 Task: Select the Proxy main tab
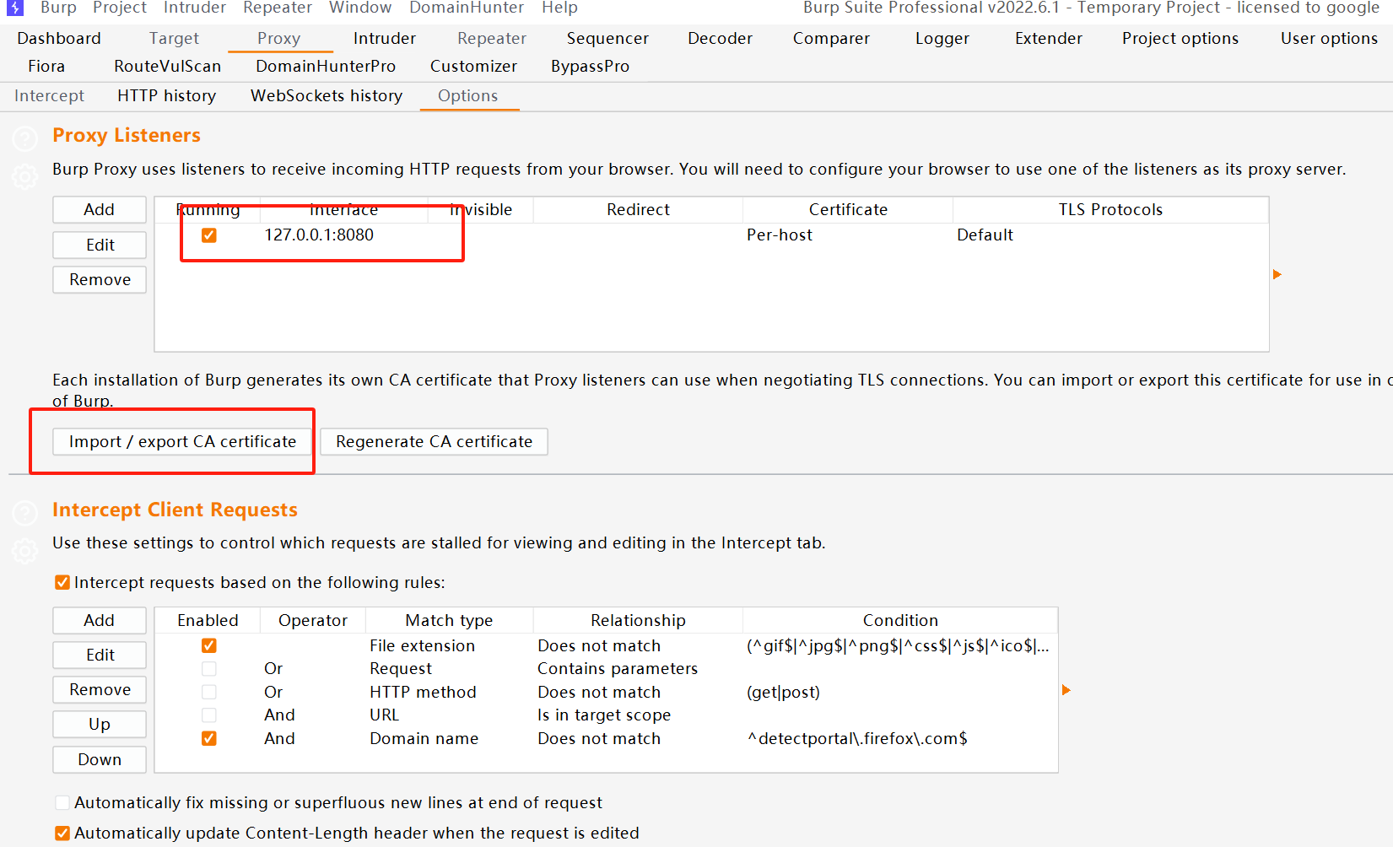tap(278, 38)
